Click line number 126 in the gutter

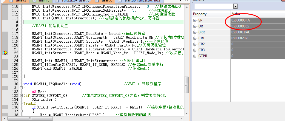[x=15, y=68]
